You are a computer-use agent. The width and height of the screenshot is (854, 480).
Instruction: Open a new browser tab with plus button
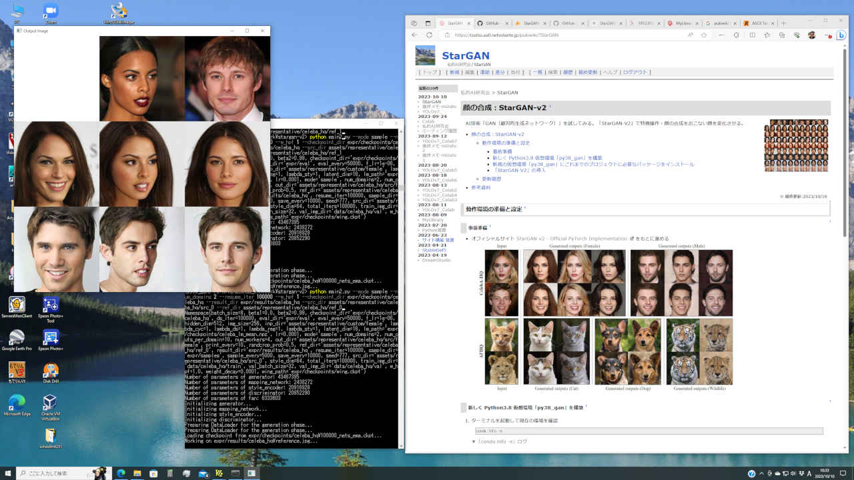click(783, 23)
